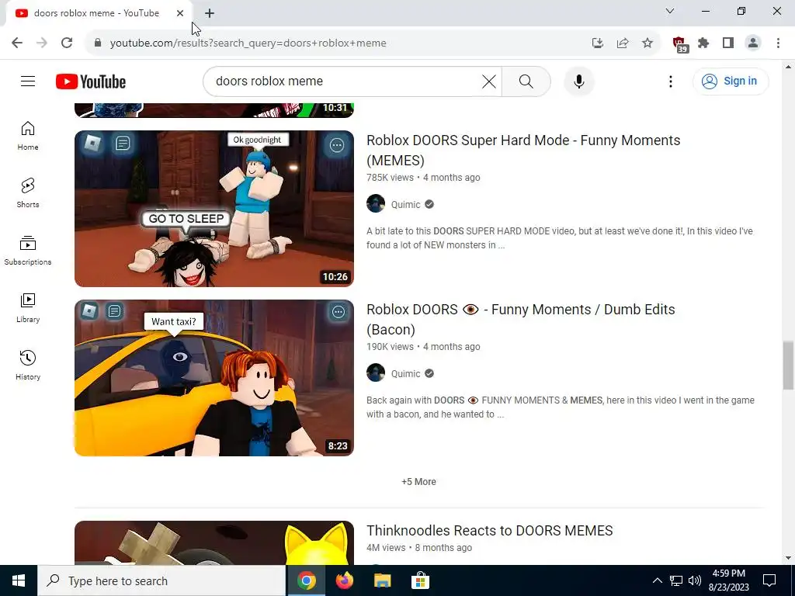Viewport: 795px width, 596px height.
Task: Reload the current page
Action: click(x=67, y=43)
